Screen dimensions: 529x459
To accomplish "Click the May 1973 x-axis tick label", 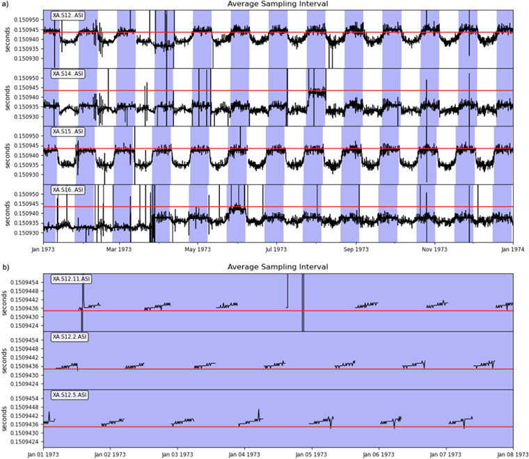I will (198, 250).
